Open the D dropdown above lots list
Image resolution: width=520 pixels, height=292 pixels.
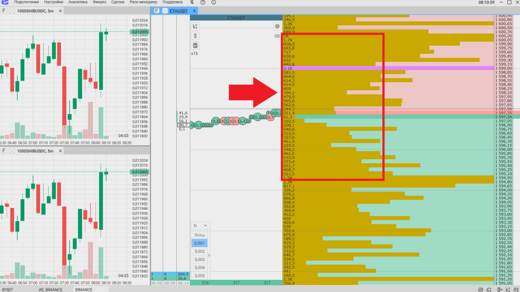(200, 225)
